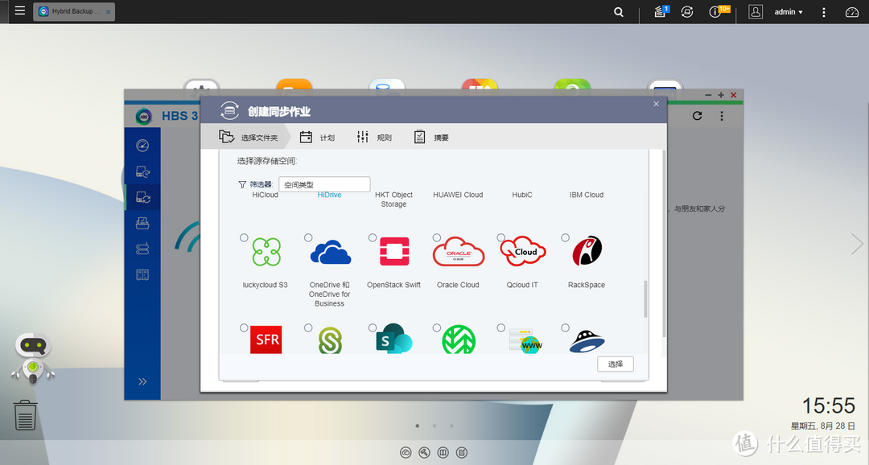Screen dimensions: 869x465
Task: Click the HiCloud label
Action: [265, 195]
